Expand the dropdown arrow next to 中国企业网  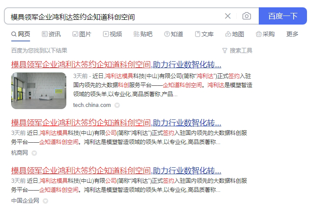[46, 201]
